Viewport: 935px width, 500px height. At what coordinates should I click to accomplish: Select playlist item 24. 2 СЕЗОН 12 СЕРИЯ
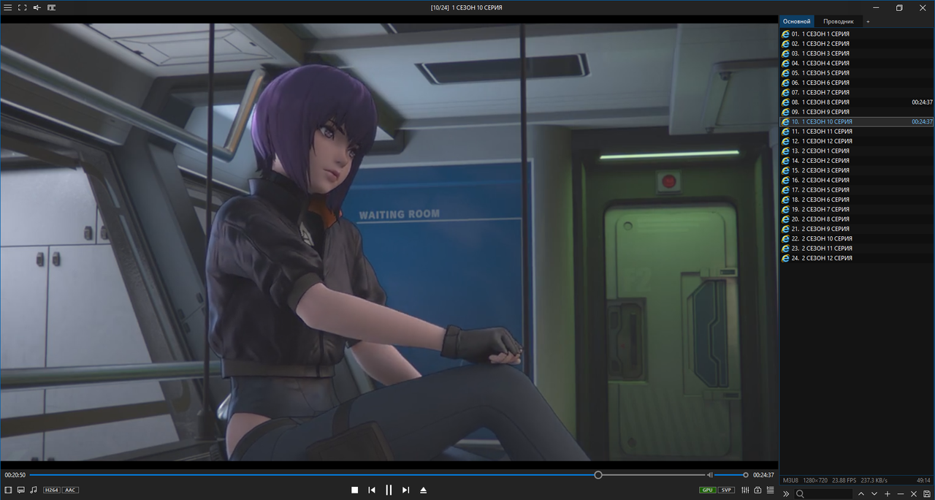pyautogui.click(x=858, y=258)
